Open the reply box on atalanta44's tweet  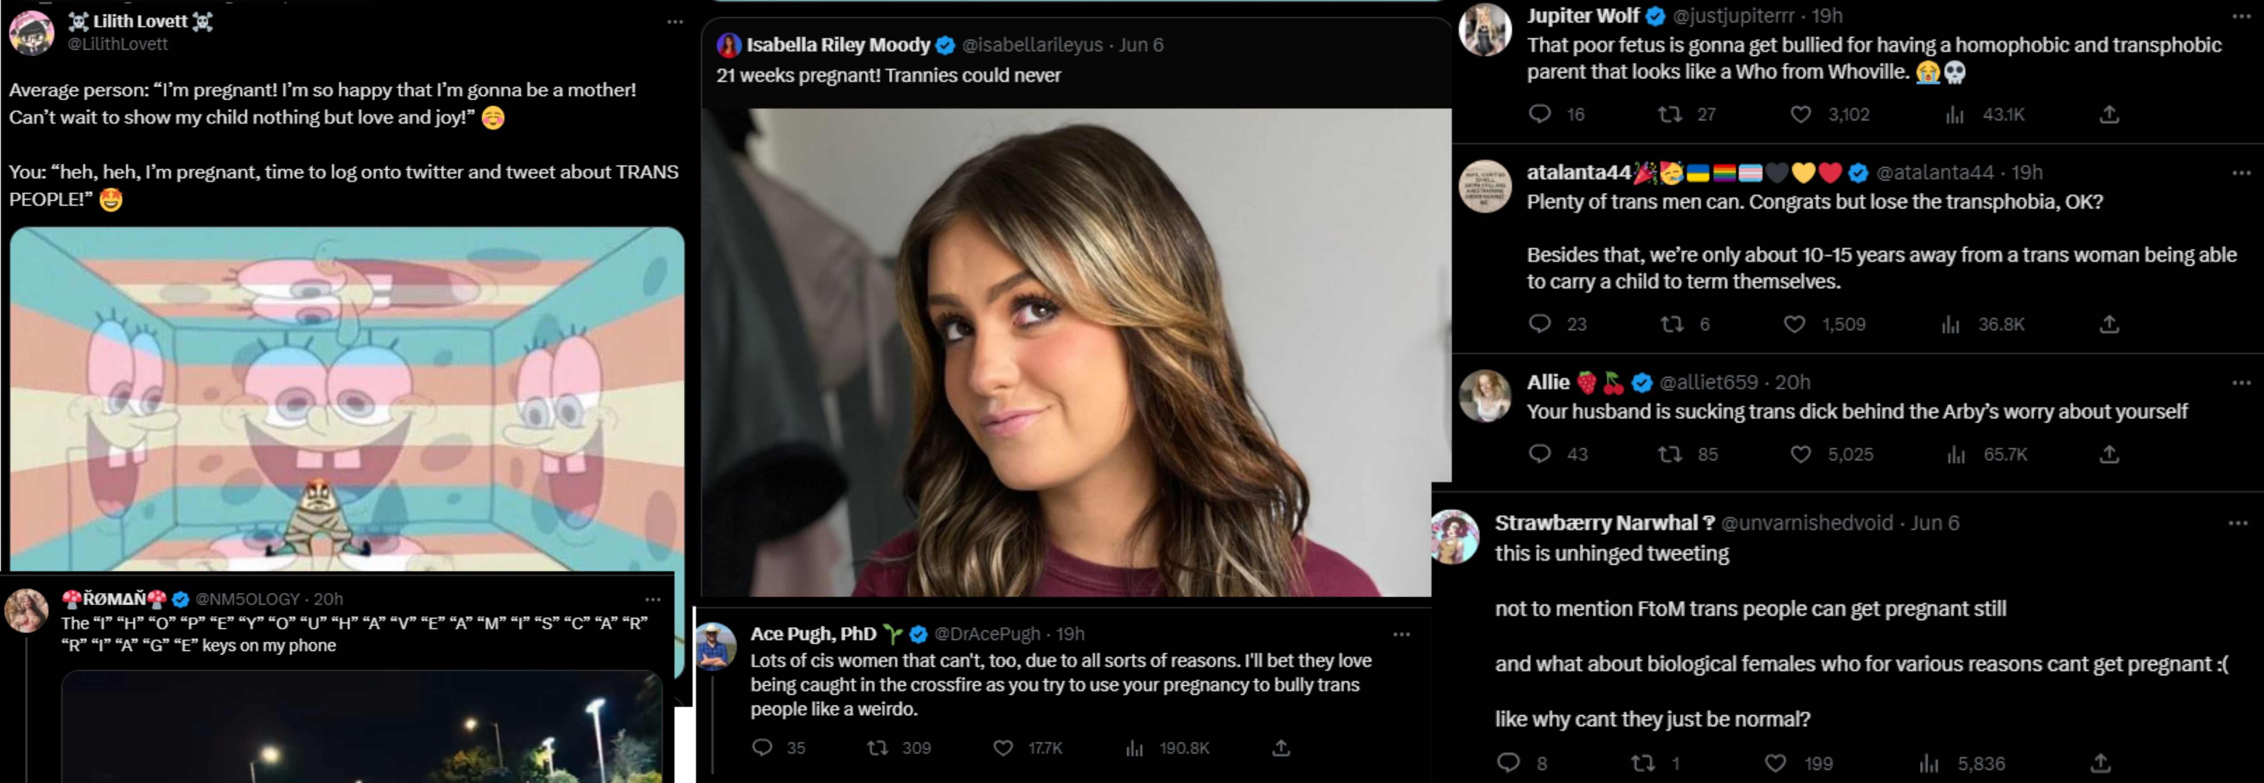pyautogui.click(x=1539, y=323)
